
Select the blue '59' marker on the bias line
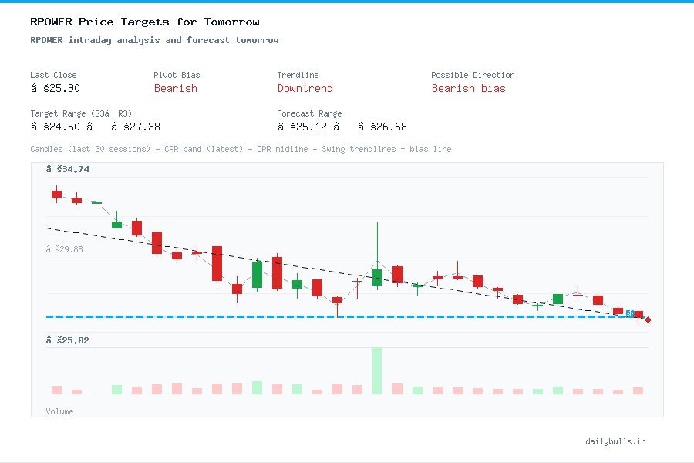(x=631, y=314)
